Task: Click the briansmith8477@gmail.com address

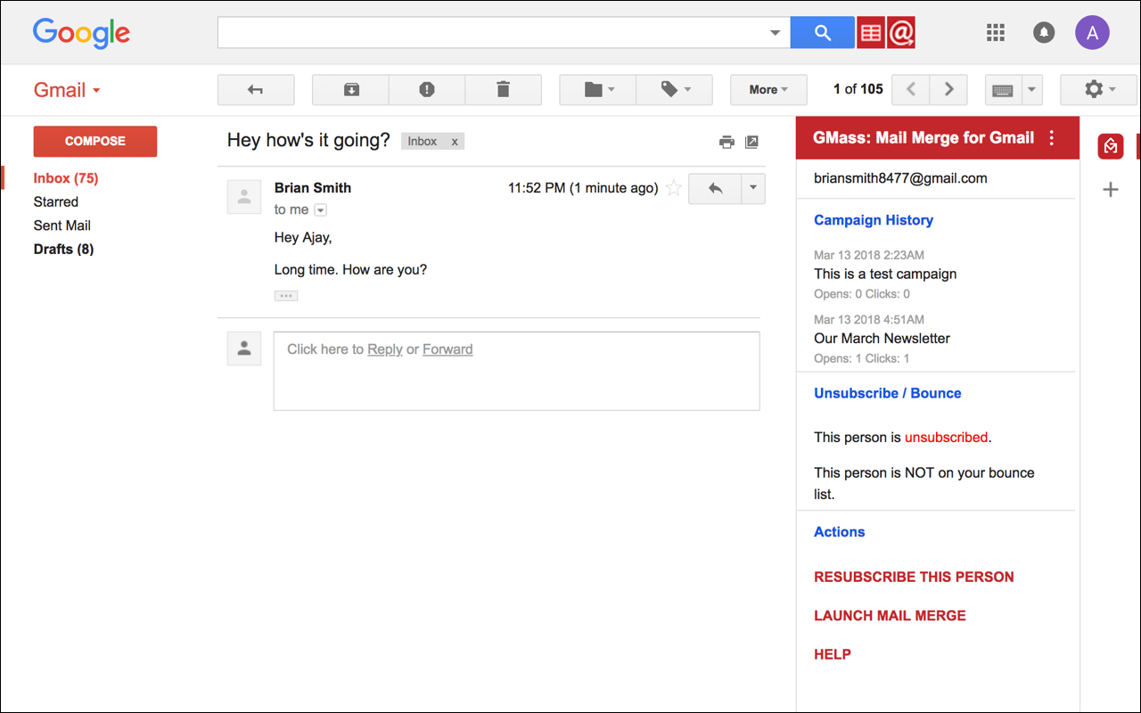Action: click(900, 178)
